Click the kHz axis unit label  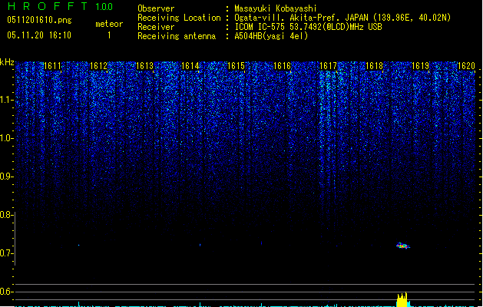(x=7, y=62)
